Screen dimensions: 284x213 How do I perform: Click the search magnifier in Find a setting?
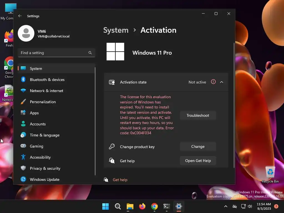(x=90, y=53)
